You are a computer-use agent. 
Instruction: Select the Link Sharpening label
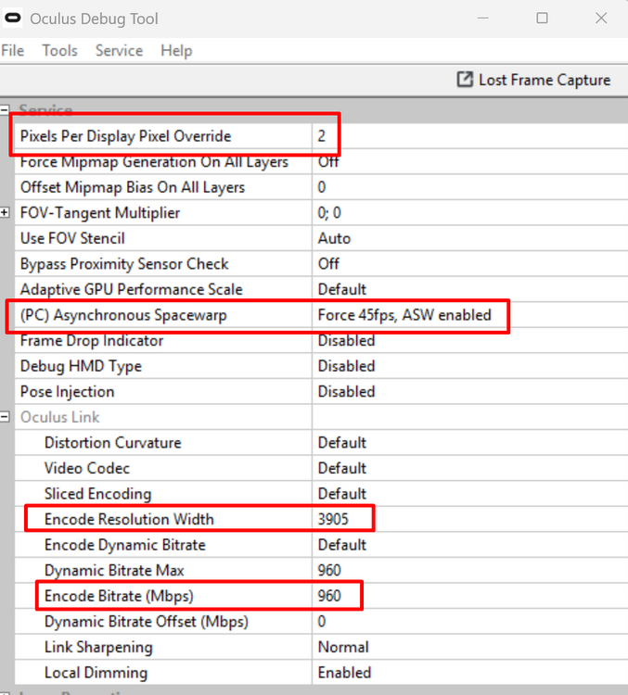98,647
